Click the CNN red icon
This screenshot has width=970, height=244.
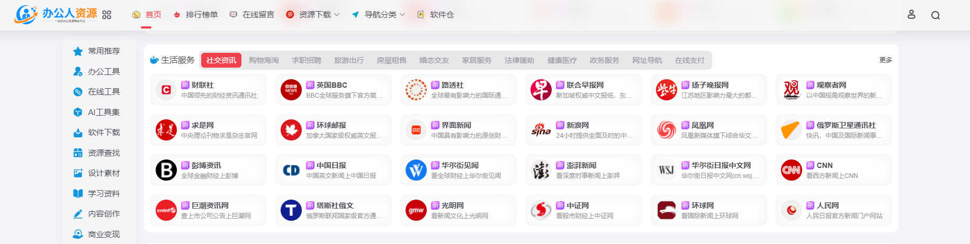tap(792, 170)
